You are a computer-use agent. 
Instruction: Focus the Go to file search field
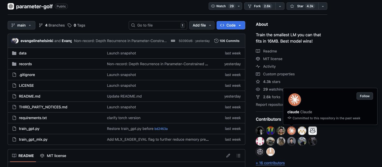tap(158, 25)
